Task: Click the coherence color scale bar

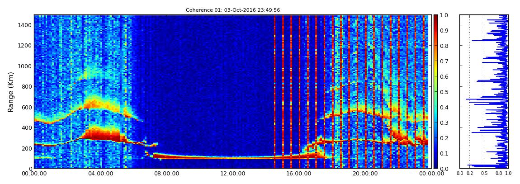Action: point(436,91)
